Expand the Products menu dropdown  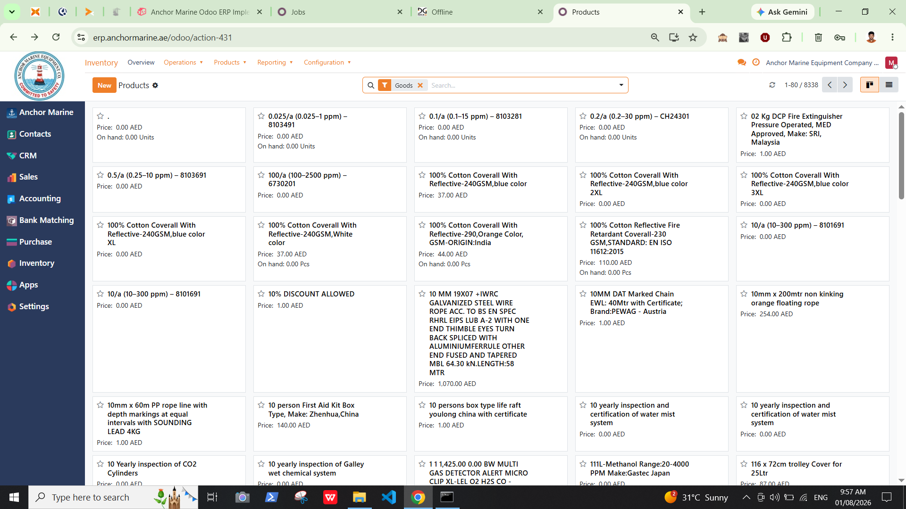click(230, 62)
